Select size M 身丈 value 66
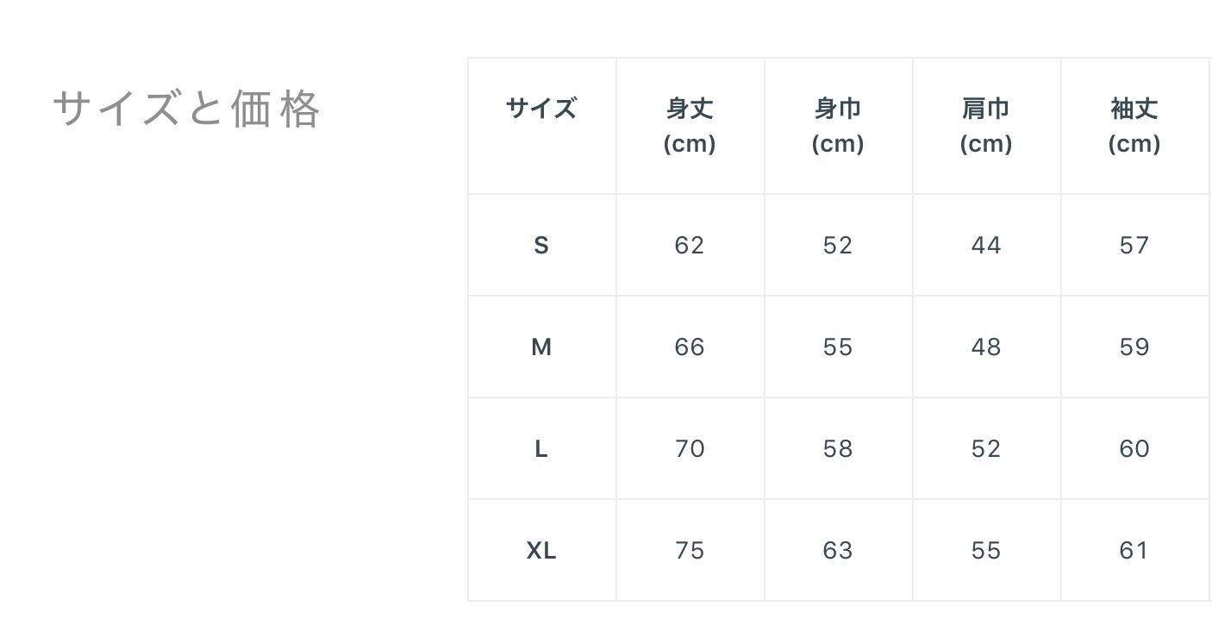Screen dimensions: 1212x631 690,347
